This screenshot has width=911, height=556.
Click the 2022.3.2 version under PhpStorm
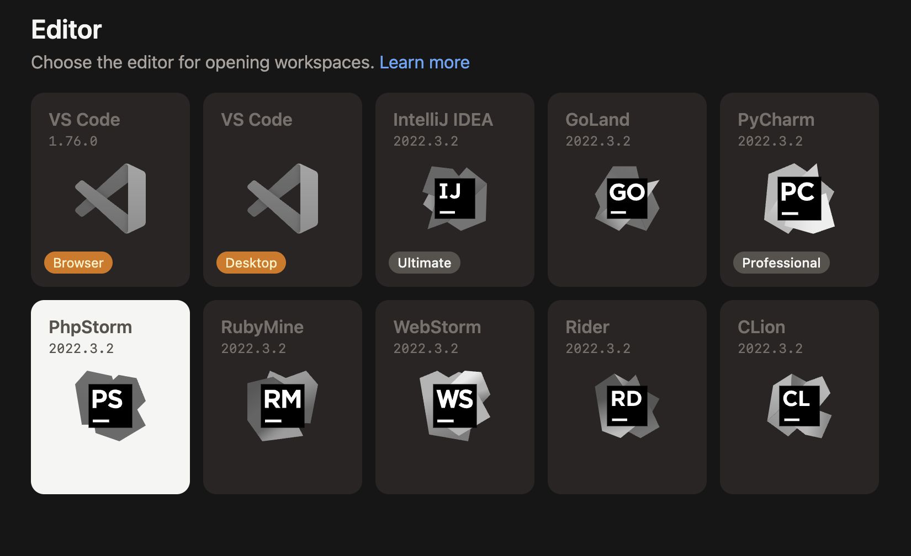[81, 349]
